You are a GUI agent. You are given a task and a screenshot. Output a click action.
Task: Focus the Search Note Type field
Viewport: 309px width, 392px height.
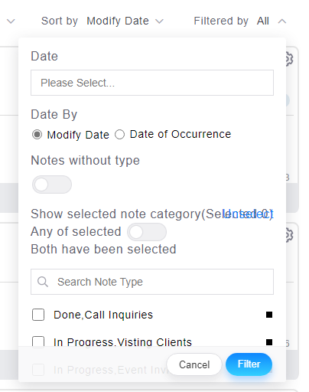pos(152,282)
